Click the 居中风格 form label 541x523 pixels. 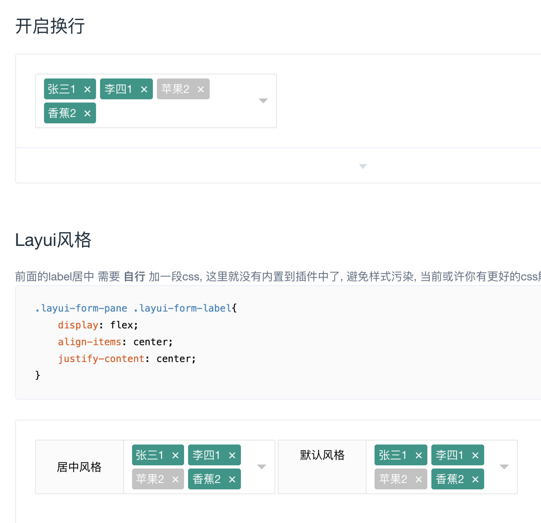[x=79, y=467]
